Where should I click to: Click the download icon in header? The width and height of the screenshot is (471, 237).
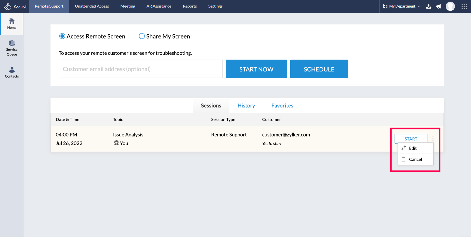[429, 6]
